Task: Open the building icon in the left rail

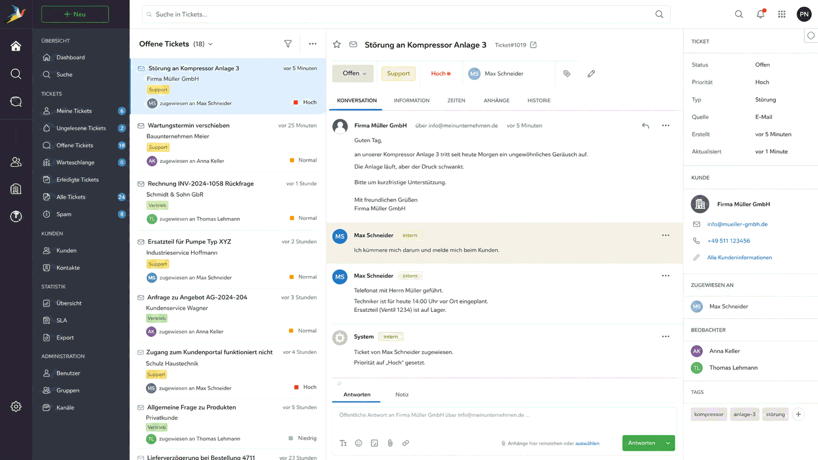Action: pos(16,189)
